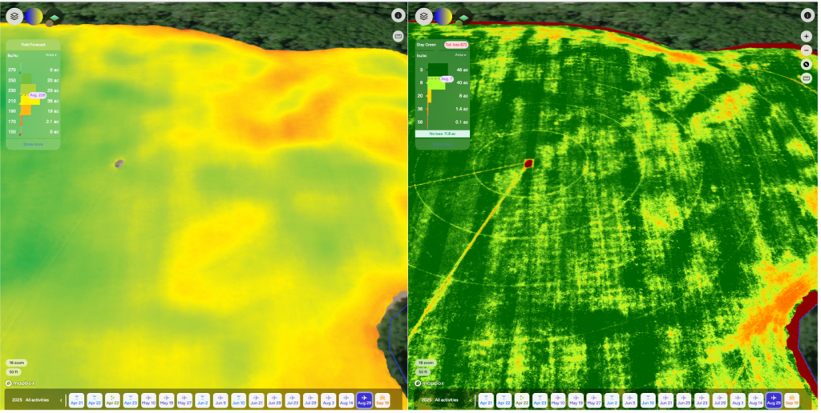Toggle 3D terrain icon in left map
The image size is (821, 413).
point(53,17)
